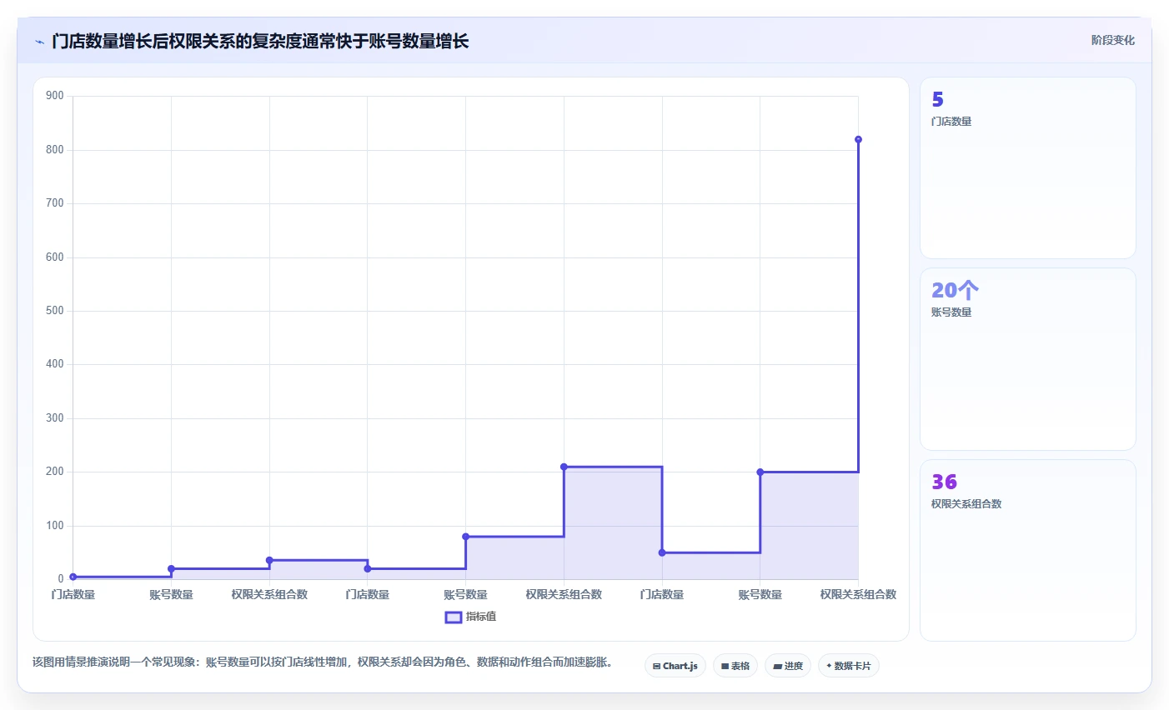The width and height of the screenshot is (1169, 710).
Task: Click the 700 y-axis label
Action: (x=55, y=203)
